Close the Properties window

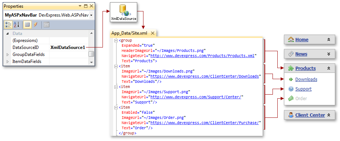click(x=91, y=6)
